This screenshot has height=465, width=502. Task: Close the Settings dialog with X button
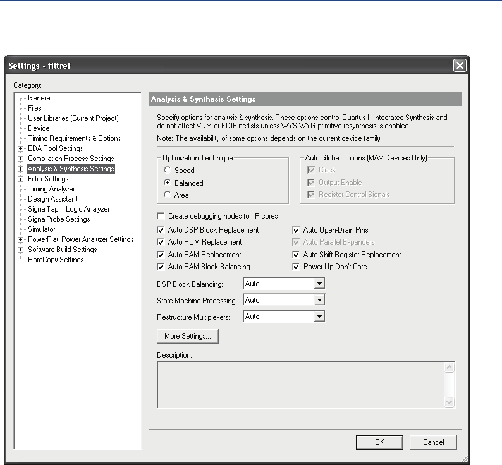click(x=460, y=65)
